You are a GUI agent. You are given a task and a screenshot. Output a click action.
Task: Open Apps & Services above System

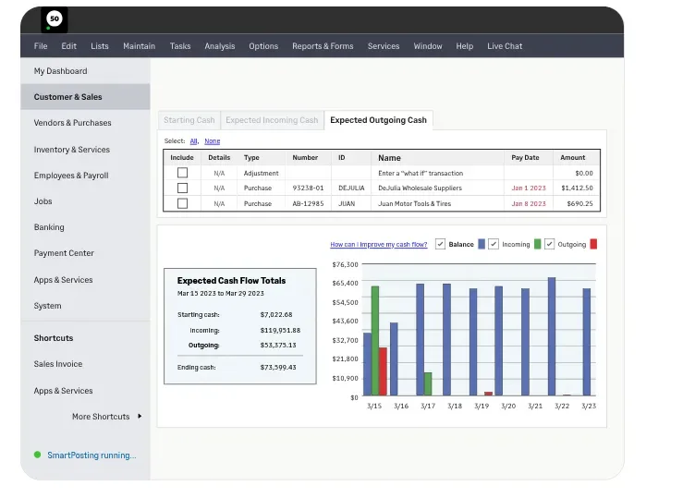click(63, 279)
